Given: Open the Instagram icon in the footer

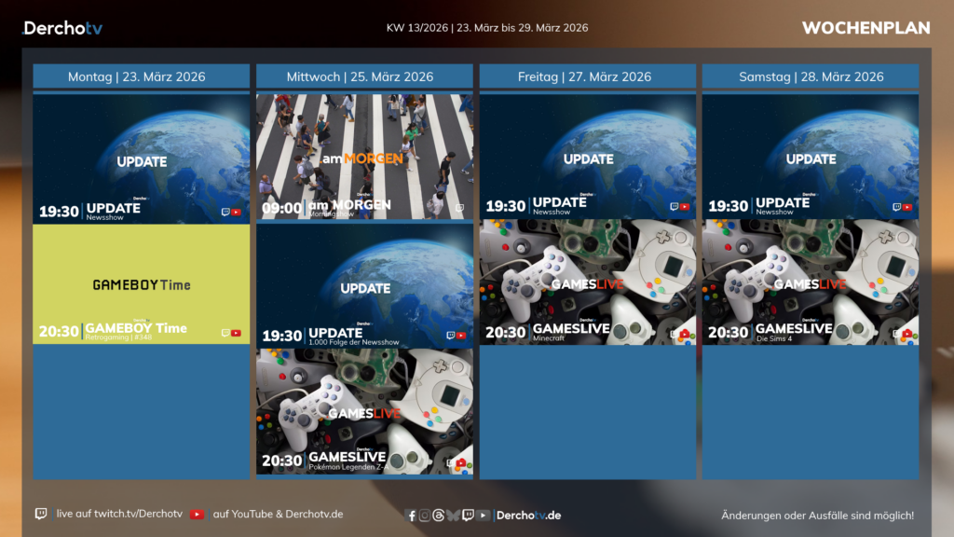Looking at the screenshot, I should coord(425,516).
